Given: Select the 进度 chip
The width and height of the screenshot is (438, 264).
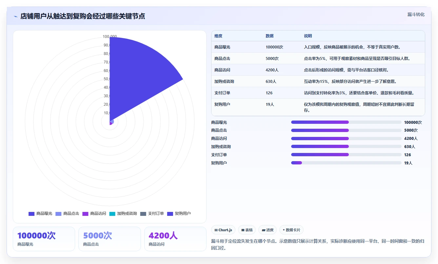Looking at the screenshot, I should point(267,230).
